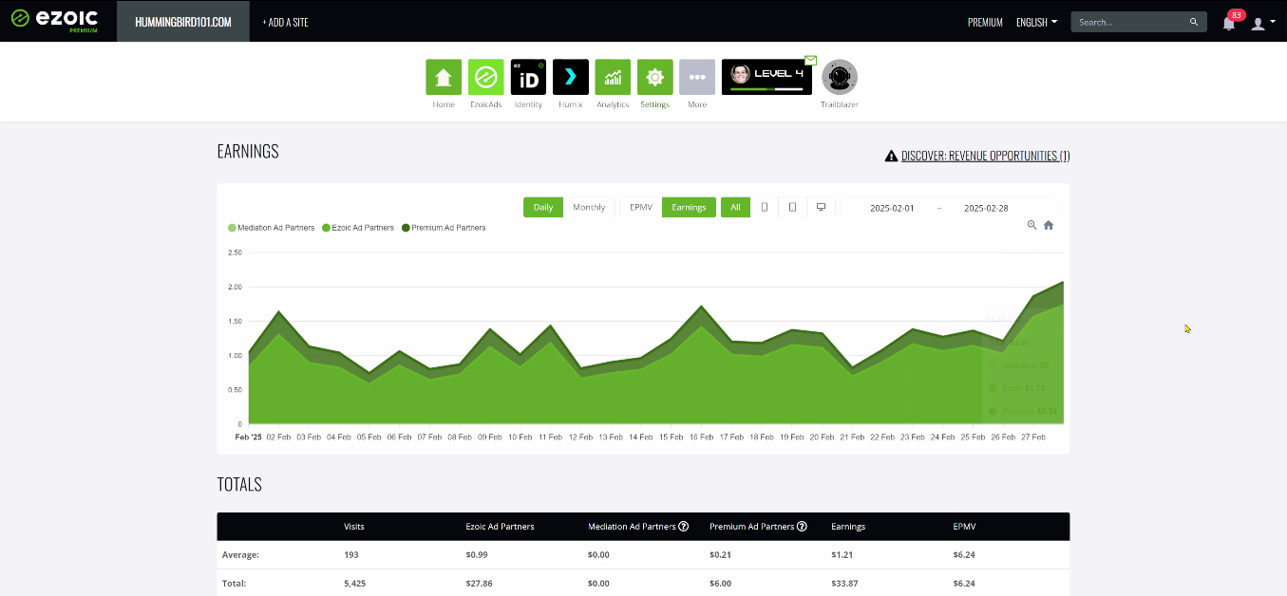The width and height of the screenshot is (1287, 596).
Task: Click average Ezoic value $0.99
Action: click(x=477, y=554)
